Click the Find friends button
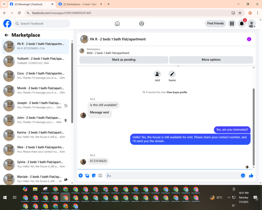Image resolution: width=262 pixels, height=210 pixels. pyautogui.click(x=215, y=24)
